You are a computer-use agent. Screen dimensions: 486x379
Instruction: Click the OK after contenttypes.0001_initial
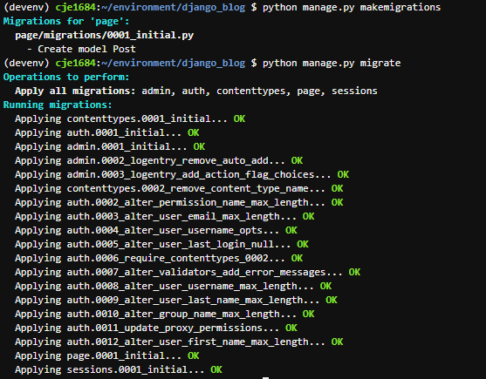tap(239, 118)
